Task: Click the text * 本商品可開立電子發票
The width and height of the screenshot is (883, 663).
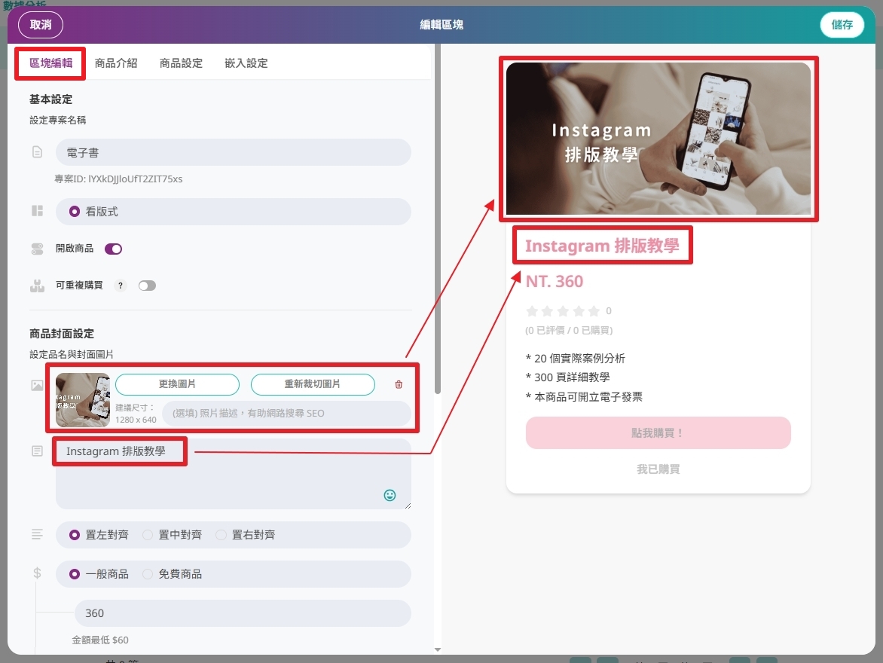Action: 584,397
